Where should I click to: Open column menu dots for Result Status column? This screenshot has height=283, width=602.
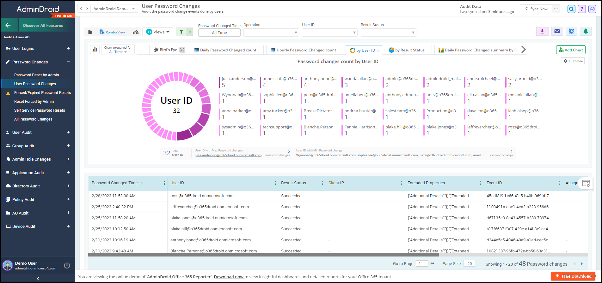pyautogui.click(x=322, y=183)
